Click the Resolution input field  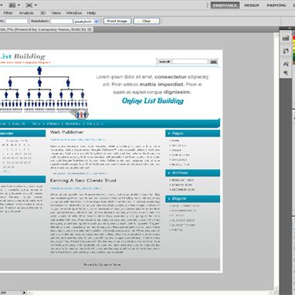coord(61,22)
